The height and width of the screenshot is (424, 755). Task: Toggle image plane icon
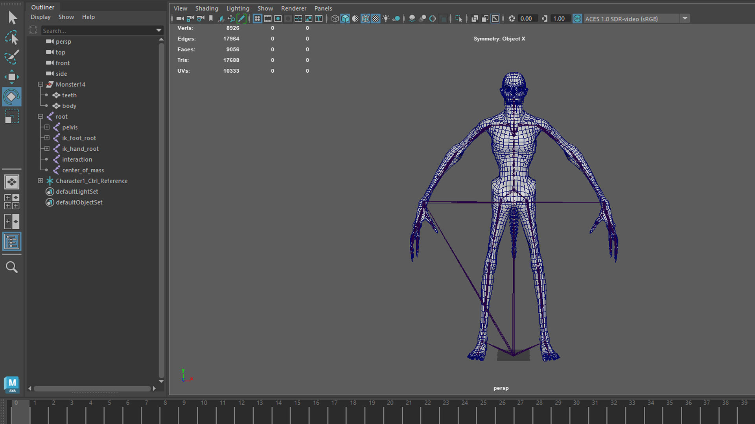tap(221, 18)
